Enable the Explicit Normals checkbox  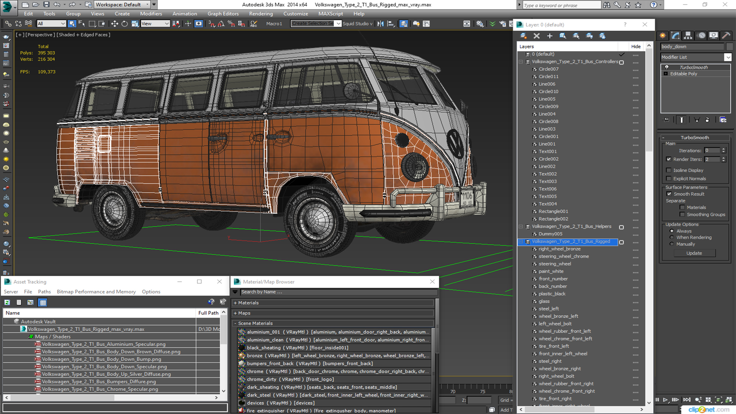pyautogui.click(x=669, y=179)
